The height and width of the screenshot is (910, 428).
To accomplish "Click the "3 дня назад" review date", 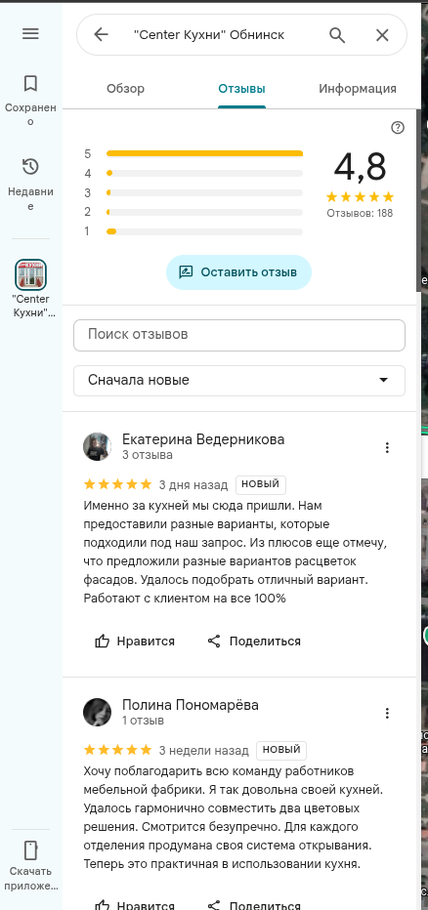I will tap(193, 484).
